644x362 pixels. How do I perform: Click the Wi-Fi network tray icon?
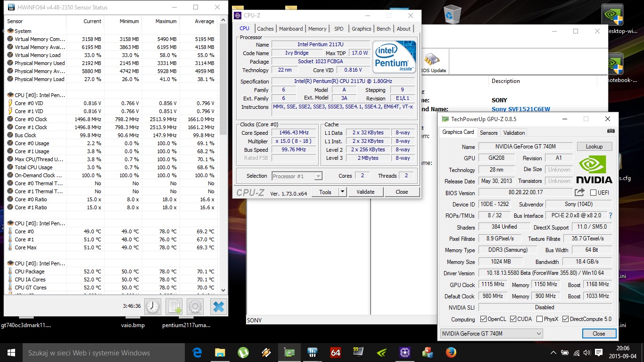pos(576,353)
